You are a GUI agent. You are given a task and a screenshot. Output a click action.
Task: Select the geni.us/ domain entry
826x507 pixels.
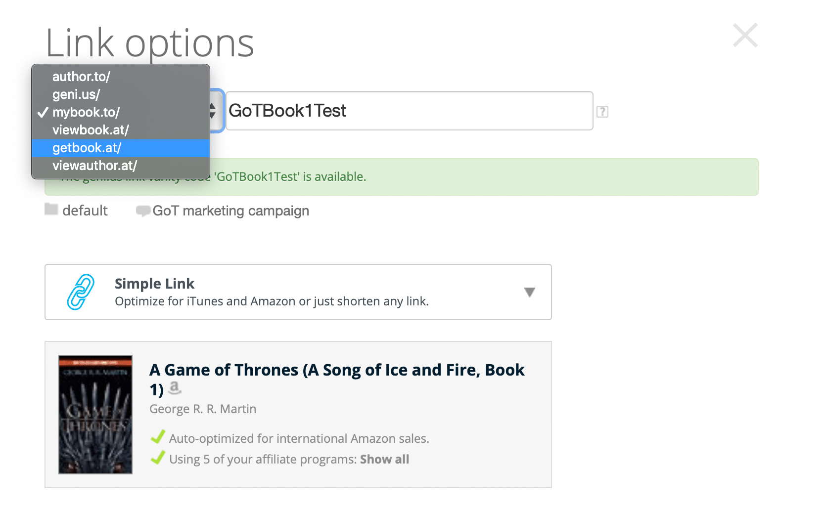pos(77,94)
